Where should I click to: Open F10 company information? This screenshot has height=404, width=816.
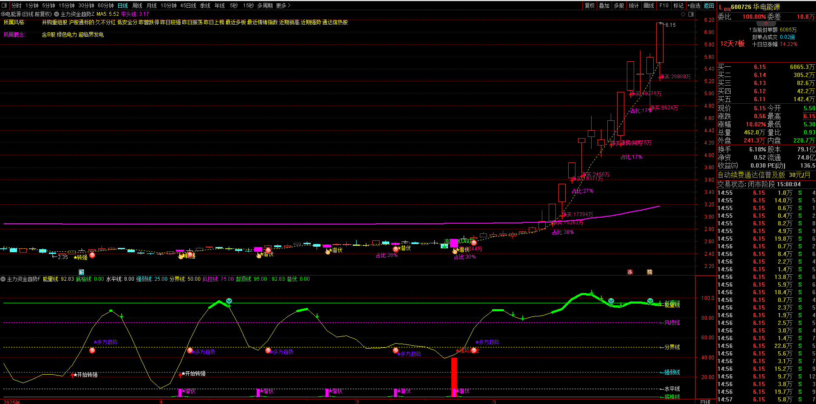click(x=664, y=6)
